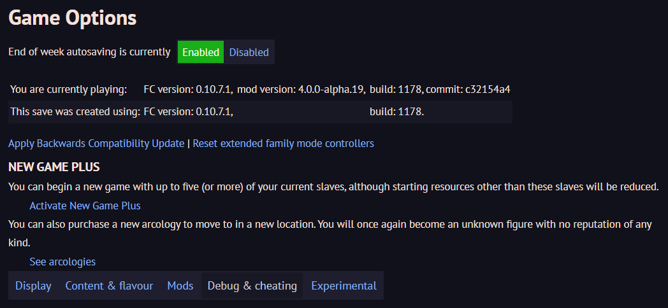Open the See arcologies link

[62, 262]
